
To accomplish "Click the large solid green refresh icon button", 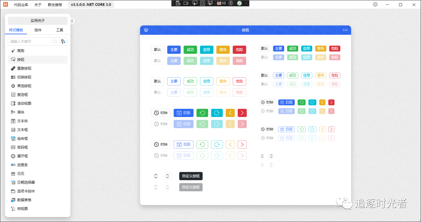I will point(202,113).
